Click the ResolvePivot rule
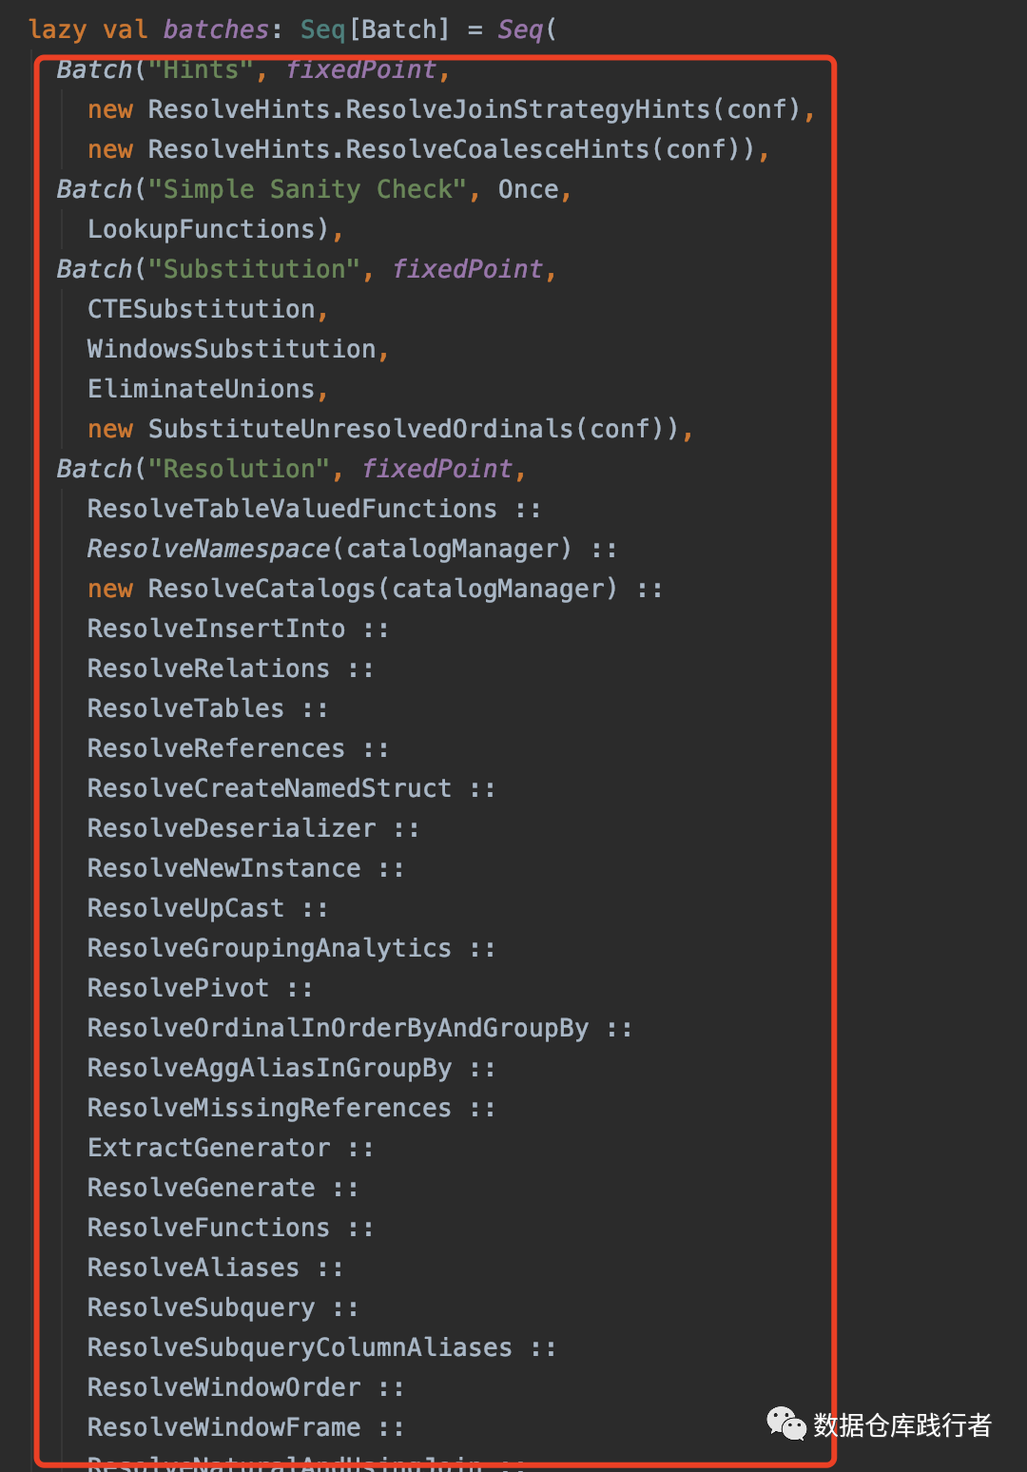This screenshot has height=1472, width=1027. [x=178, y=988]
